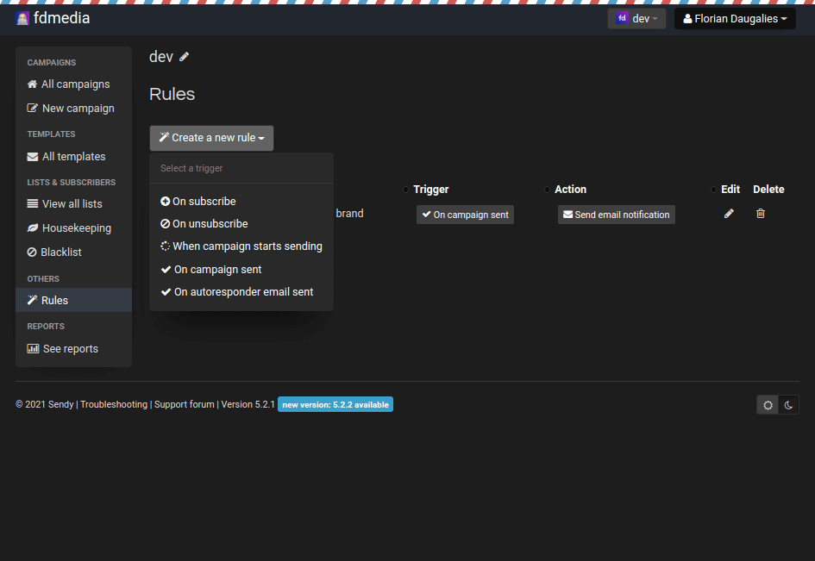This screenshot has height=561, width=815.
Task: Click the list icon beside View all lists
Action: point(33,203)
